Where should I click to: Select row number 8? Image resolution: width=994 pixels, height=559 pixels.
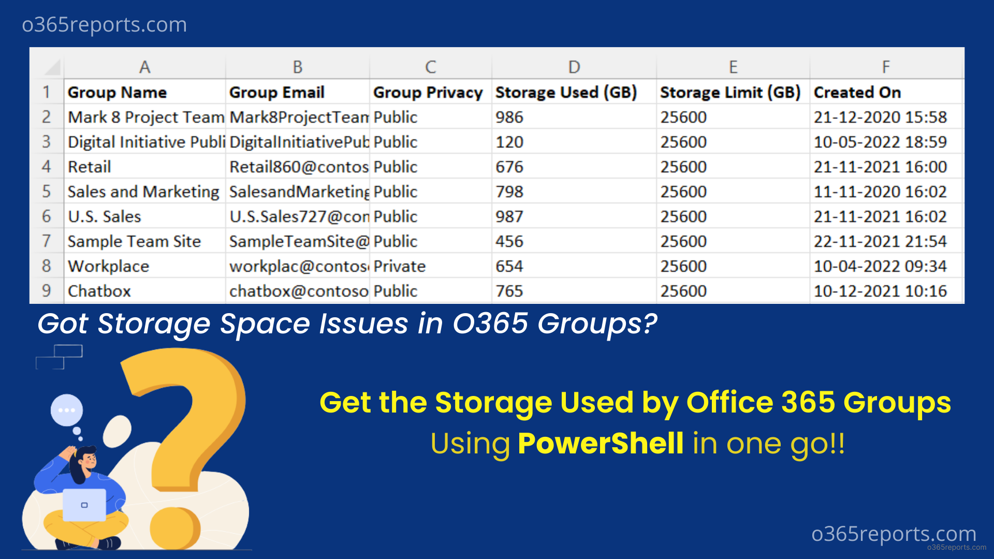(x=48, y=266)
